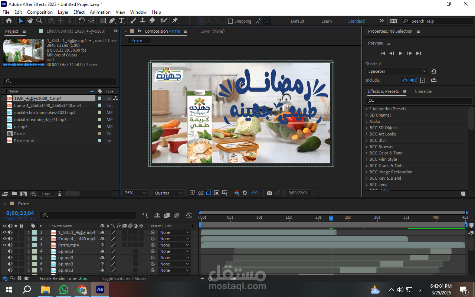The image size is (475, 297).
Task: Expand layer 1 properties in timeline
Action: pyautogui.click(x=29, y=232)
